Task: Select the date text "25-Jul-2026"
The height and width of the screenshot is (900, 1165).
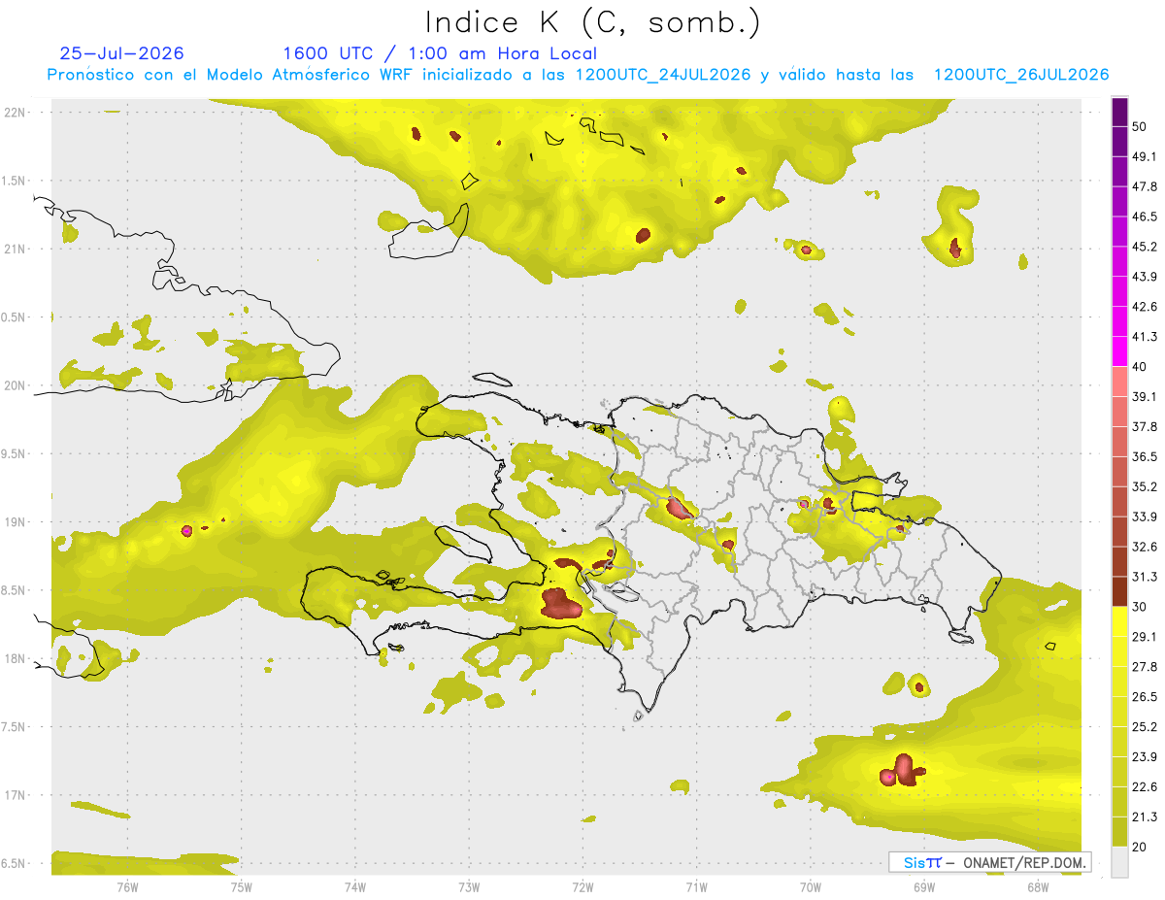Action: [121, 53]
